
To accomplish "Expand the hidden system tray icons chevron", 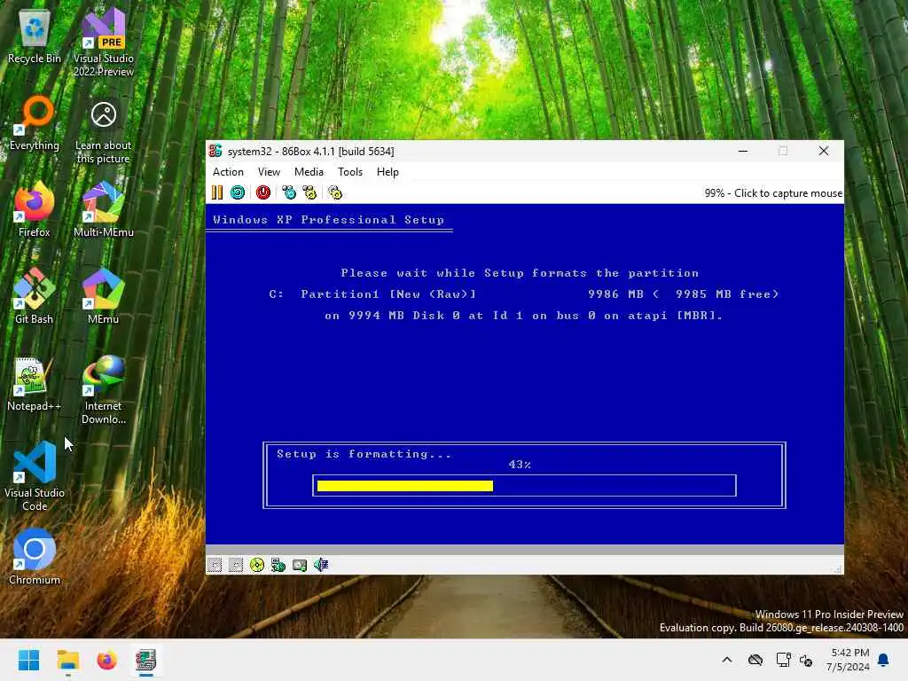I will (x=727, y=660).
